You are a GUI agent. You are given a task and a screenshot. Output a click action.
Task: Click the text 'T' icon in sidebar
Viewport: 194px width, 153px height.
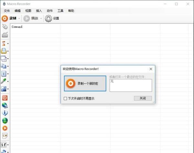tap(4, 74)
